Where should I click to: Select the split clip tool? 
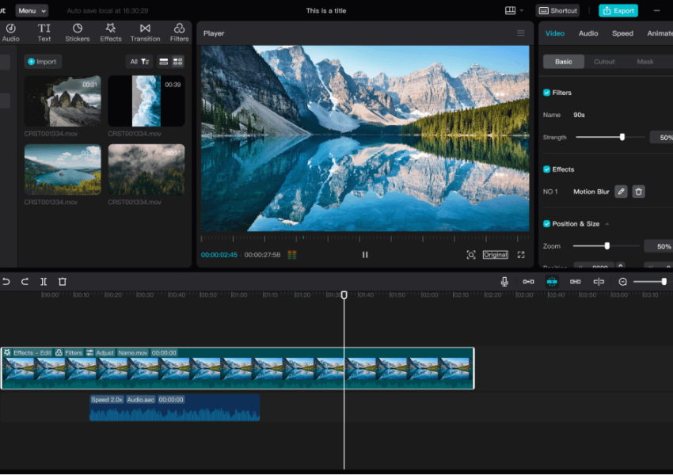[44, 282]
